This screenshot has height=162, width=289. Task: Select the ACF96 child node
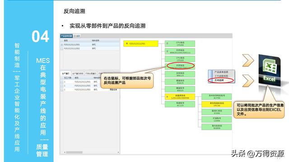[x=217, y=97]
